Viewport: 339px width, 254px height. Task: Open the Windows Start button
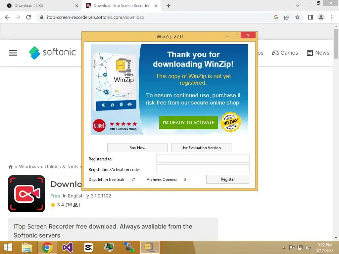(8, 247)
